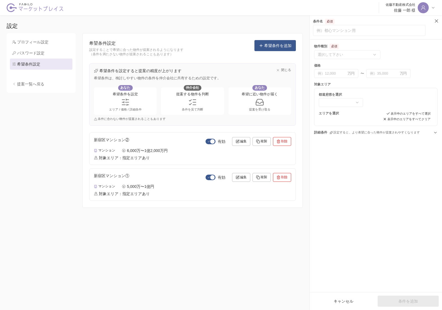The height and width of the screenshot is (310, 442).
Task: Close the side panel with X icon
Action: point(436,21)
